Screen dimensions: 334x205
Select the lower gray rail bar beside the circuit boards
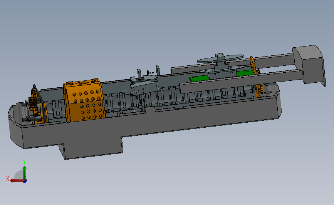pyautogui.click(x=241, y=81)
